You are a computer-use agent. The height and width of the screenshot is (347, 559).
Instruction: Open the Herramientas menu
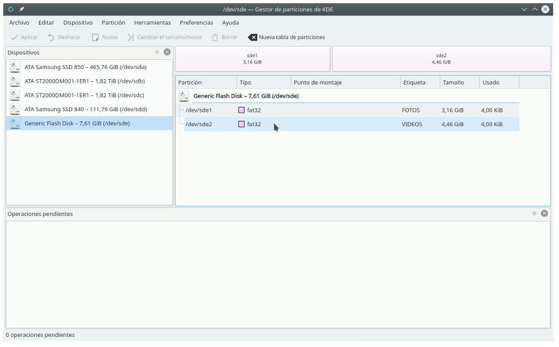(x=152, y=22)
